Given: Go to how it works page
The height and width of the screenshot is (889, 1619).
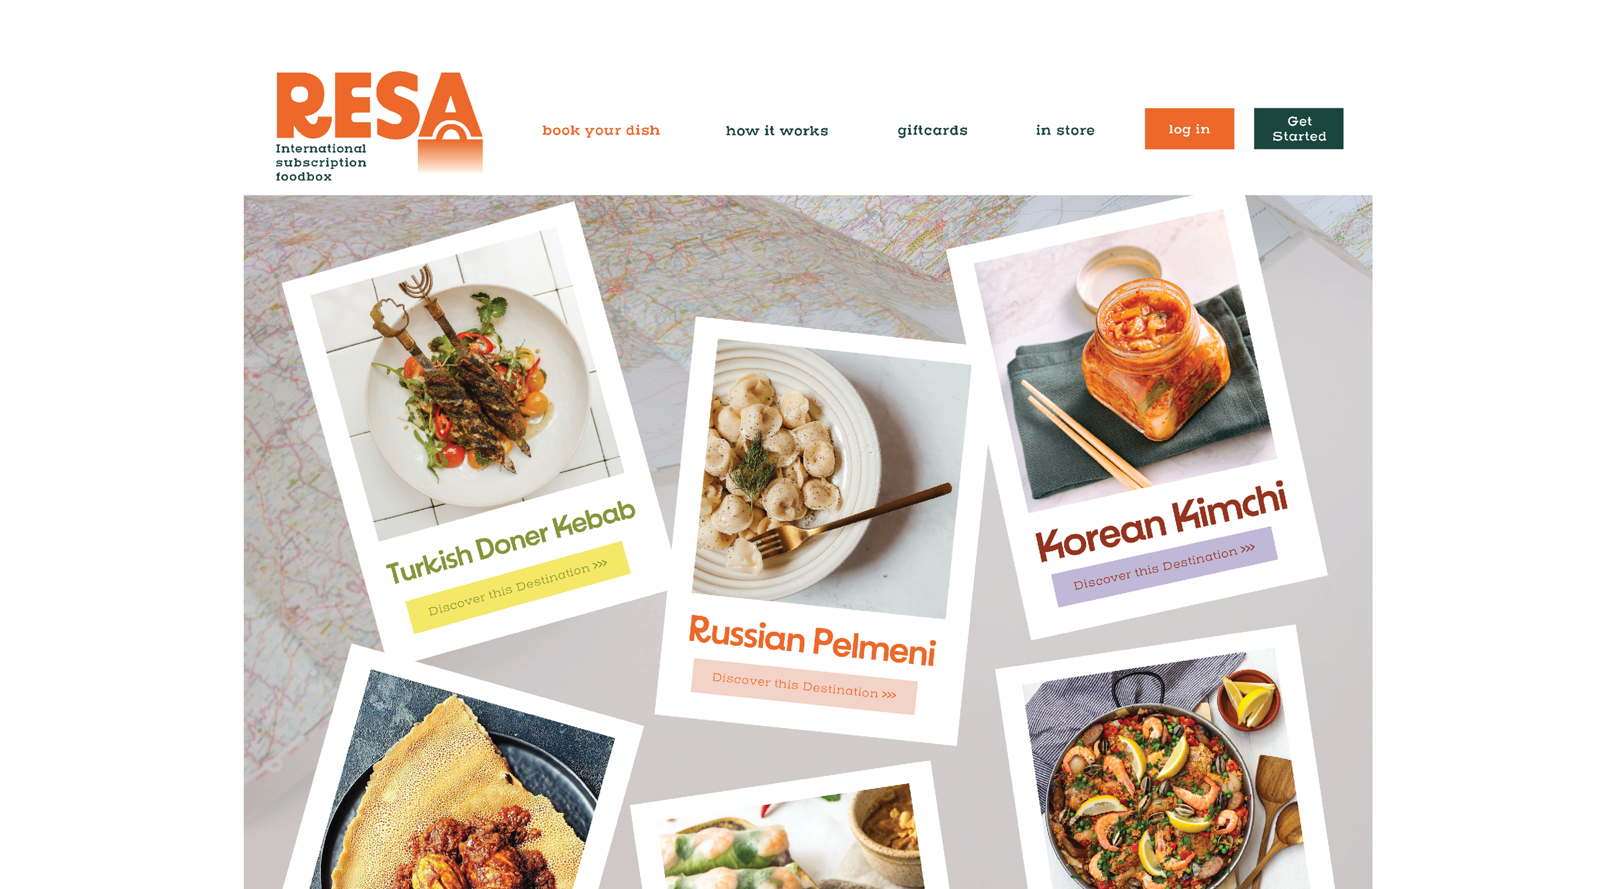Looking at the screenshot, I should [777, 130].
